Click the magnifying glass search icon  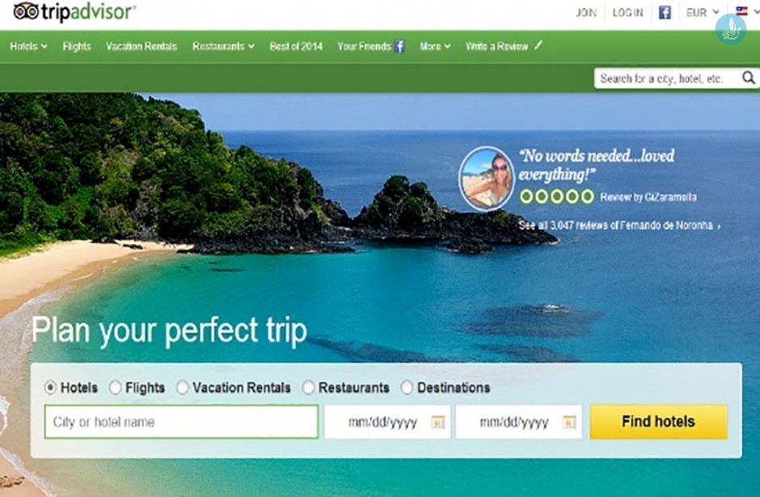pyautogui.click(x=749, y=78)
